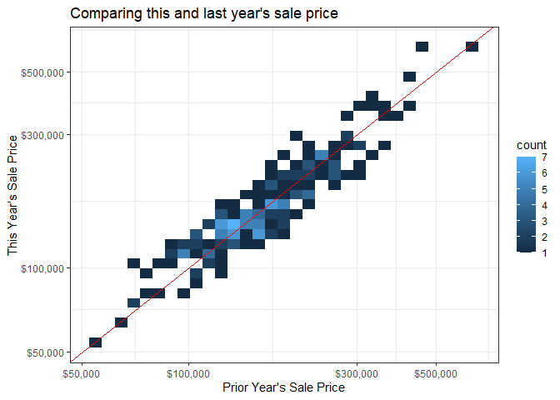Select the $100,000 label on the y-axis
Screen dimensions: 560x400
pos(43,268)
